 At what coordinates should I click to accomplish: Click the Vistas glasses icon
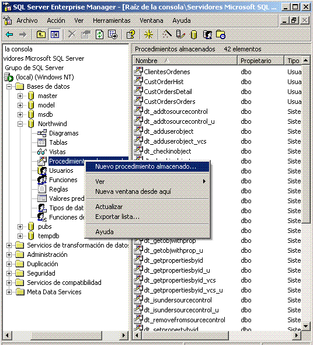pyautogui.click(x=42, y=152)
